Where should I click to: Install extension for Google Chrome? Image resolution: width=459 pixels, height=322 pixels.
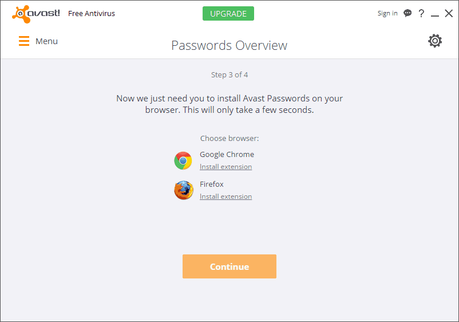(225, 167)
